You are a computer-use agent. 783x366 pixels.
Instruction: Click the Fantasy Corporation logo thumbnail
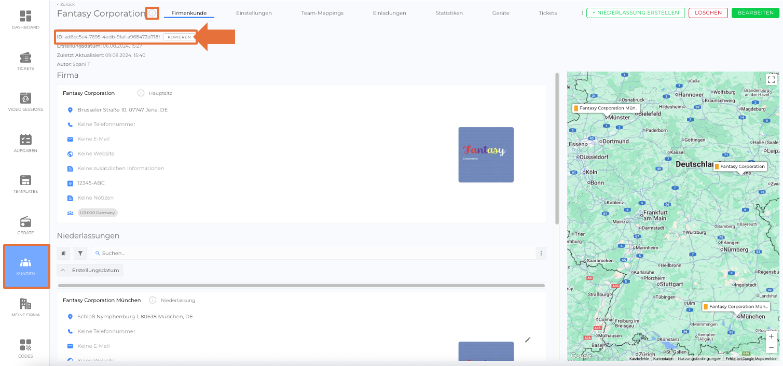click(486, 154)
